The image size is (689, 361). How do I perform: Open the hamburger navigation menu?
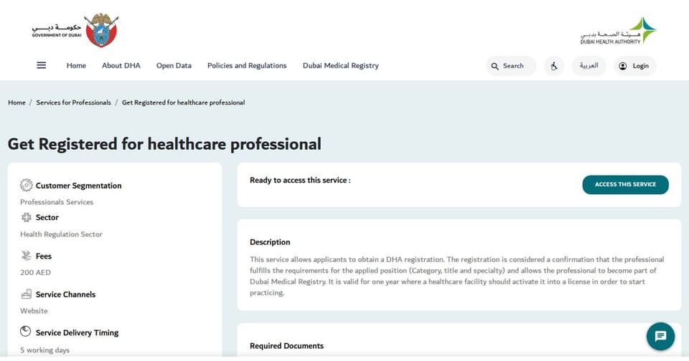pyautogui.click(x=42, y=65)
